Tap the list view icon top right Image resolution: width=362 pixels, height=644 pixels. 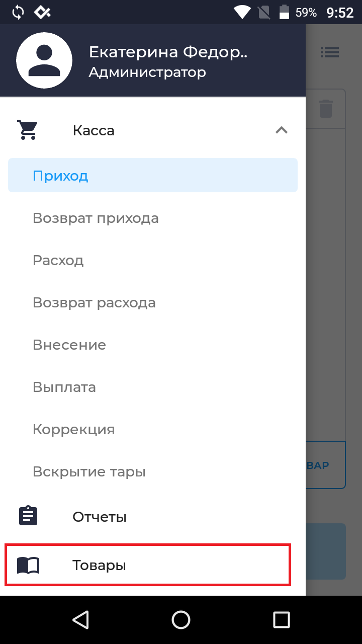(330, 52)
